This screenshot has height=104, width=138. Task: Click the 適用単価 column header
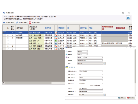coord(84,28)
